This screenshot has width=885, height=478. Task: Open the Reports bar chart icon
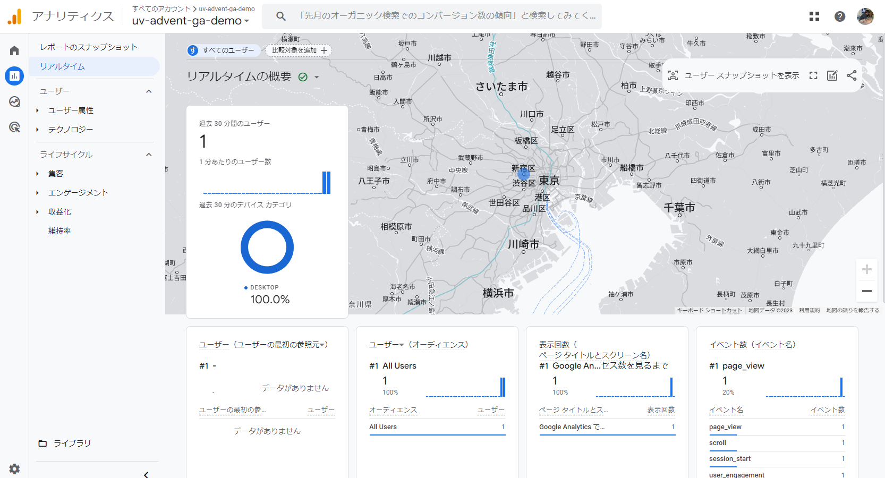coord(14,76)
